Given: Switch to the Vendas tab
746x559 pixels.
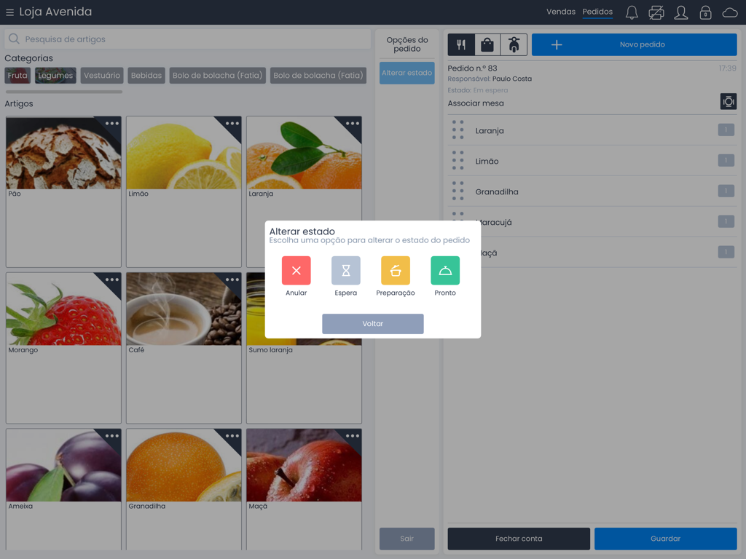Looking at the screenshot, I should (561, 12).
